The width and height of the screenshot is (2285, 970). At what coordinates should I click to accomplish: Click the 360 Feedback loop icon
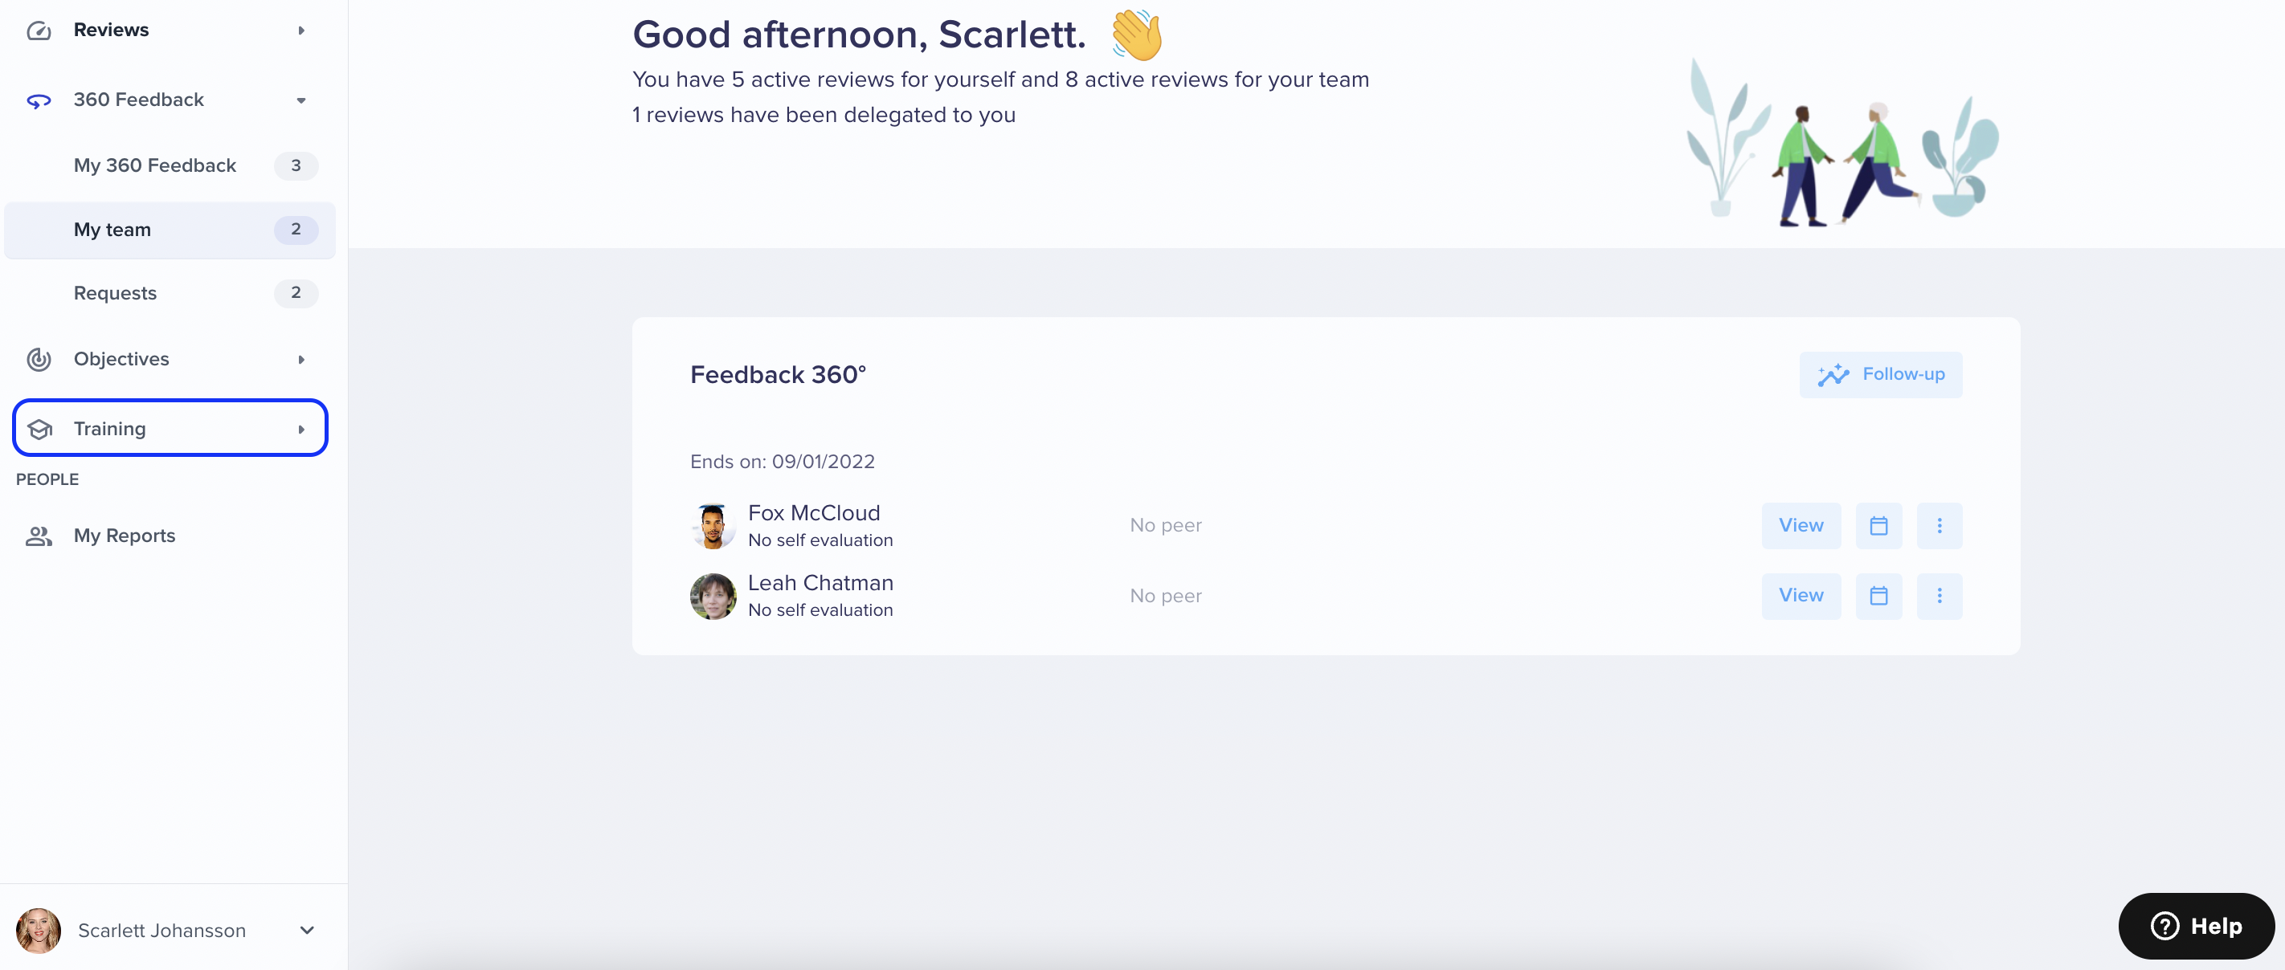(38, 100)
